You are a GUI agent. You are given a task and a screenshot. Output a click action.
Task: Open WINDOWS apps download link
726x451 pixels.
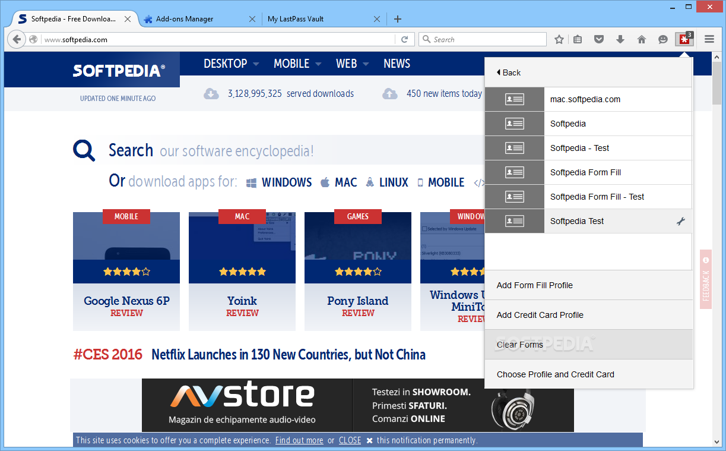tap(279, 182)
